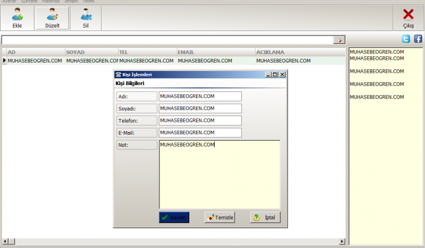Sort by the EMAIL column header

[216, 52]
